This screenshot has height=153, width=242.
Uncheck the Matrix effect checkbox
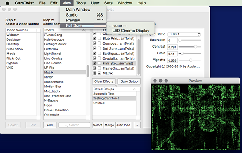coord(100,73)
